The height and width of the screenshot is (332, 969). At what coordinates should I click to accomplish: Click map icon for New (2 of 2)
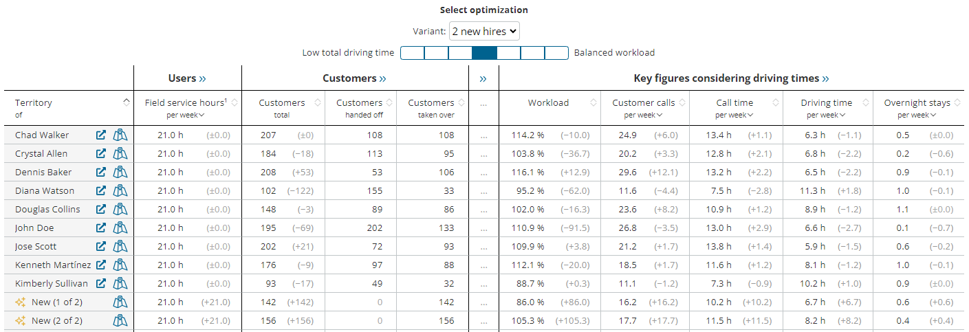point(120,321)
